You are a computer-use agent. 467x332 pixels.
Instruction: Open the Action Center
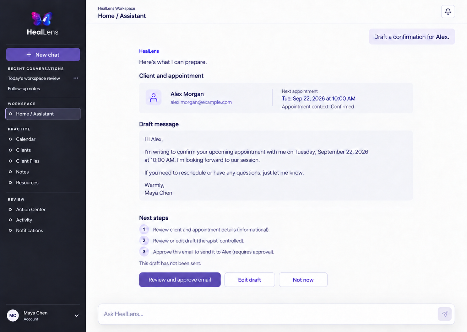(x=31, y=209)
